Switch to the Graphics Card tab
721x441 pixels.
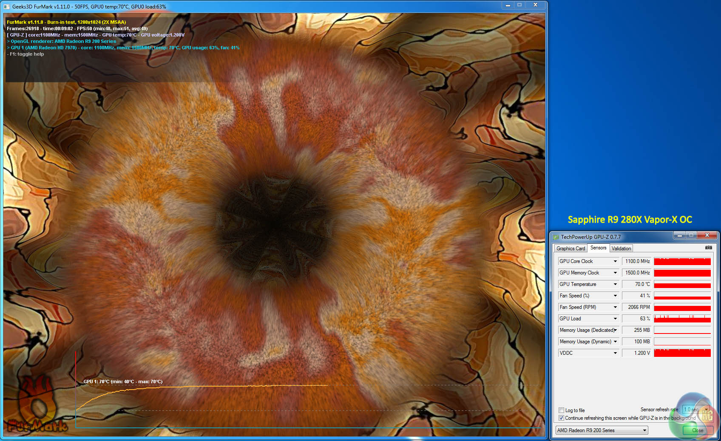click(571, 249)
